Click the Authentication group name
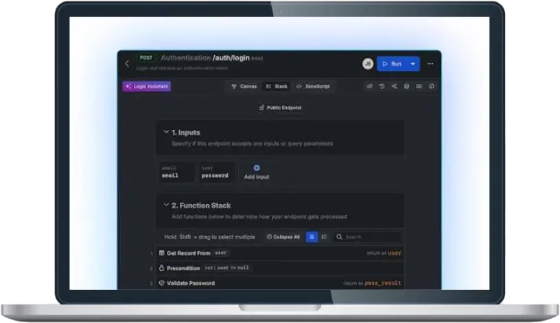 click(x=186, y=58)
